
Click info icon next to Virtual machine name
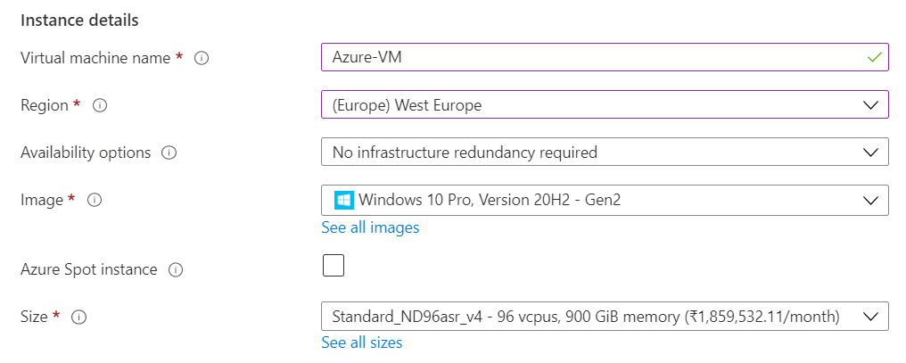202,58
